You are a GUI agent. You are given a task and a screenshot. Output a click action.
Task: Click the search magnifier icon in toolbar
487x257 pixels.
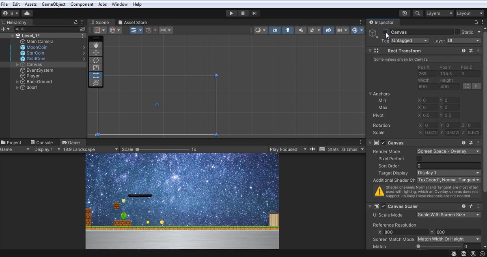click(417, 13)
